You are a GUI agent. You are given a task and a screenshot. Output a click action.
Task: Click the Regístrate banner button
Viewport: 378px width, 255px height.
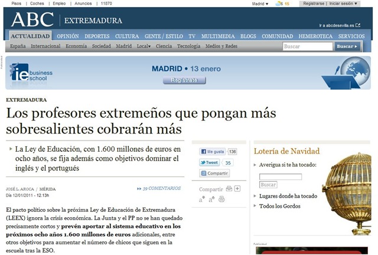coord(184,80)
